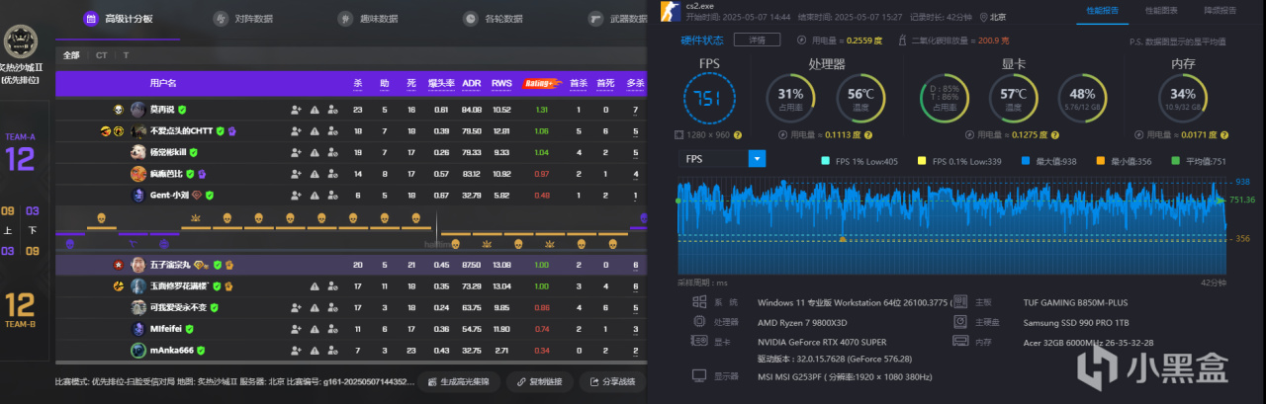The height and width of the screenshot is (404, 1266).
Task: Open player avatar of 疯癫芭比
Action: [x=139, y=174]
